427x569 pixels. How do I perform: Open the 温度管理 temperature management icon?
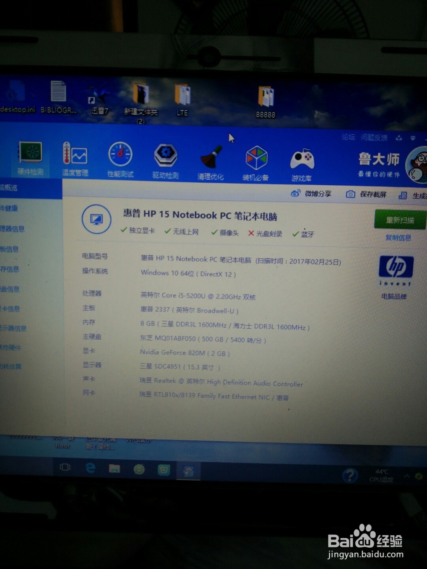tap(75, 159)
